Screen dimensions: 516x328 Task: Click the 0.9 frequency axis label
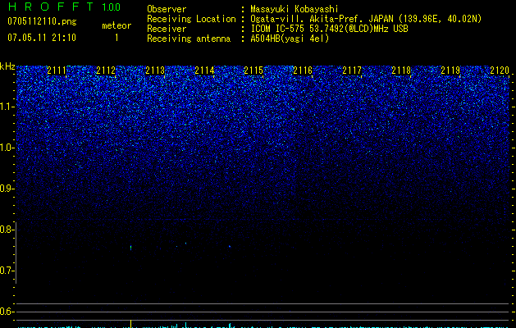tap(7, 189)
